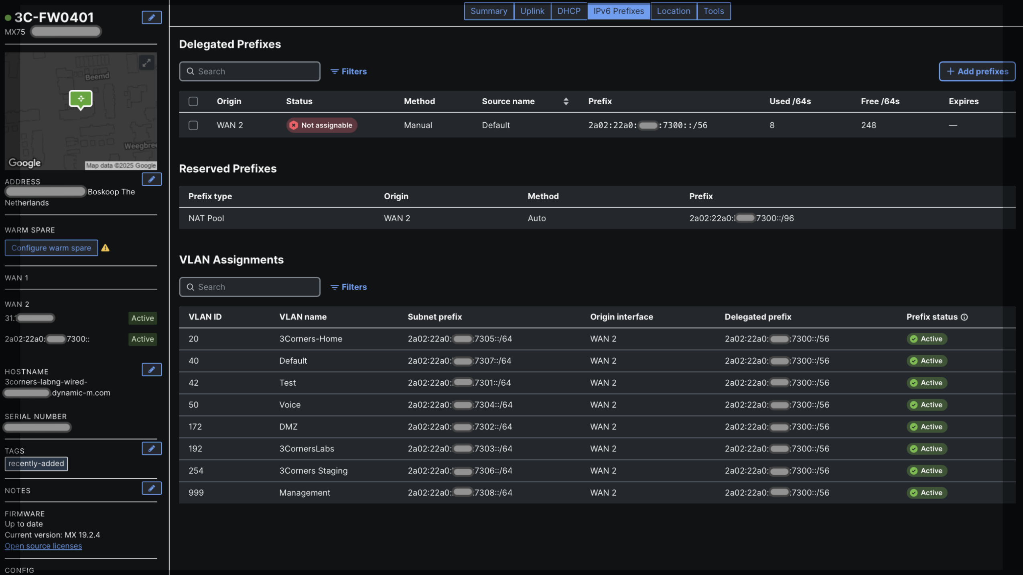Click the VLAN ID 172 cell

[195, 427]
